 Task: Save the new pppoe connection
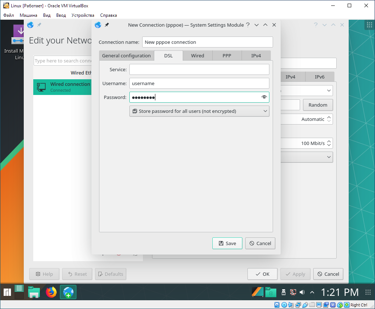(227, 243)
